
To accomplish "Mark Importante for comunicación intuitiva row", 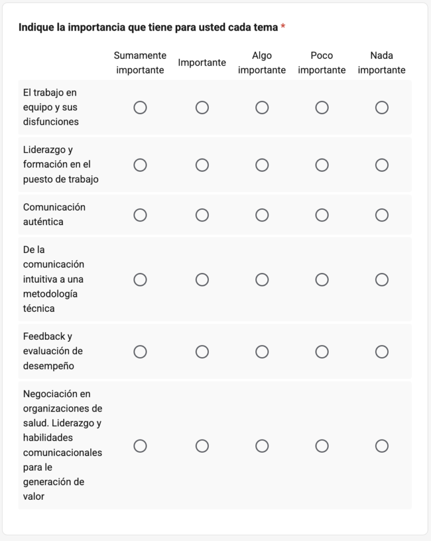I will (202, 279).
